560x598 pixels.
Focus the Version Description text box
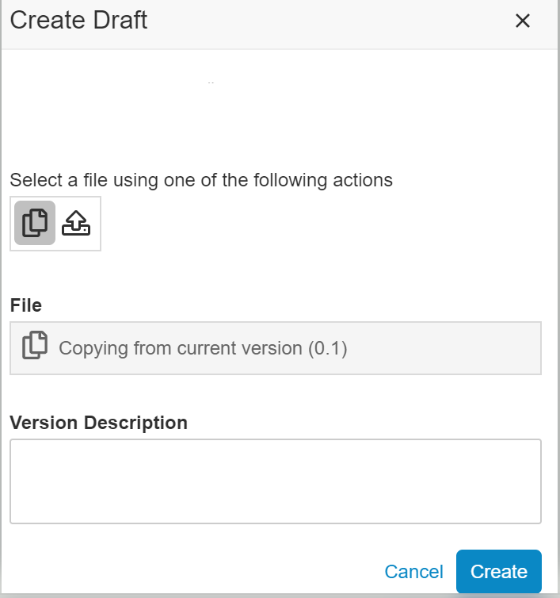[275, 481]
